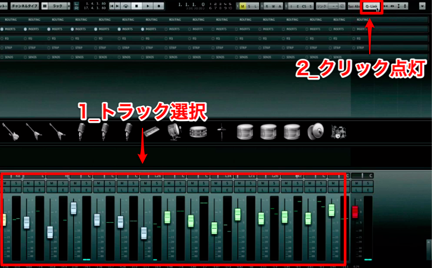The width and height of the screenshot is (432, 268).
Task: Toggle the toolbar R read-automation button
Action: (x=266, y=6)
